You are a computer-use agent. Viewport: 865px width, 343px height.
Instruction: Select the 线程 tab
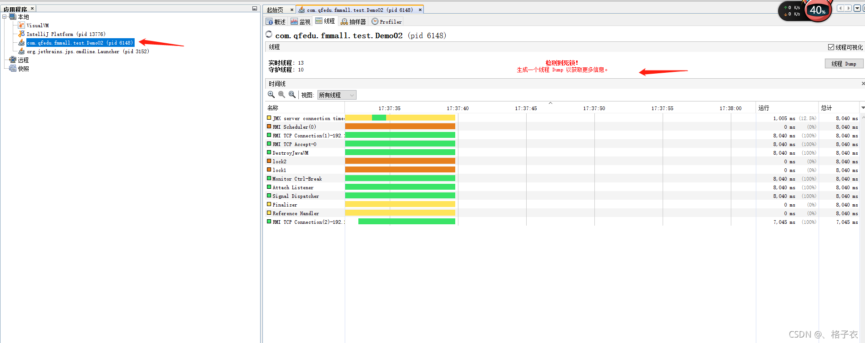[325, 21]
